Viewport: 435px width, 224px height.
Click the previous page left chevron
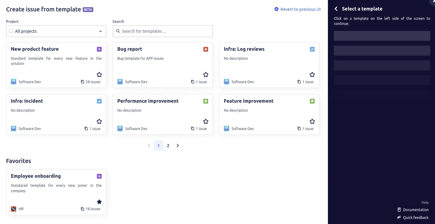(x=149, y=146)
